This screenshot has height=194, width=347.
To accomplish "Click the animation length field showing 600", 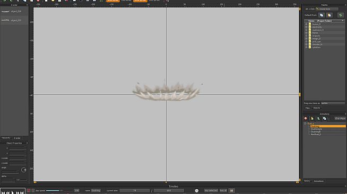I will 169,190.
